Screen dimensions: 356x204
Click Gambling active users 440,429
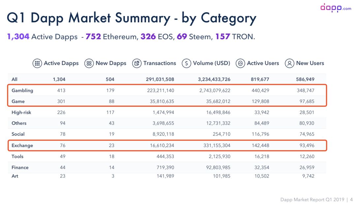point(260,90)
